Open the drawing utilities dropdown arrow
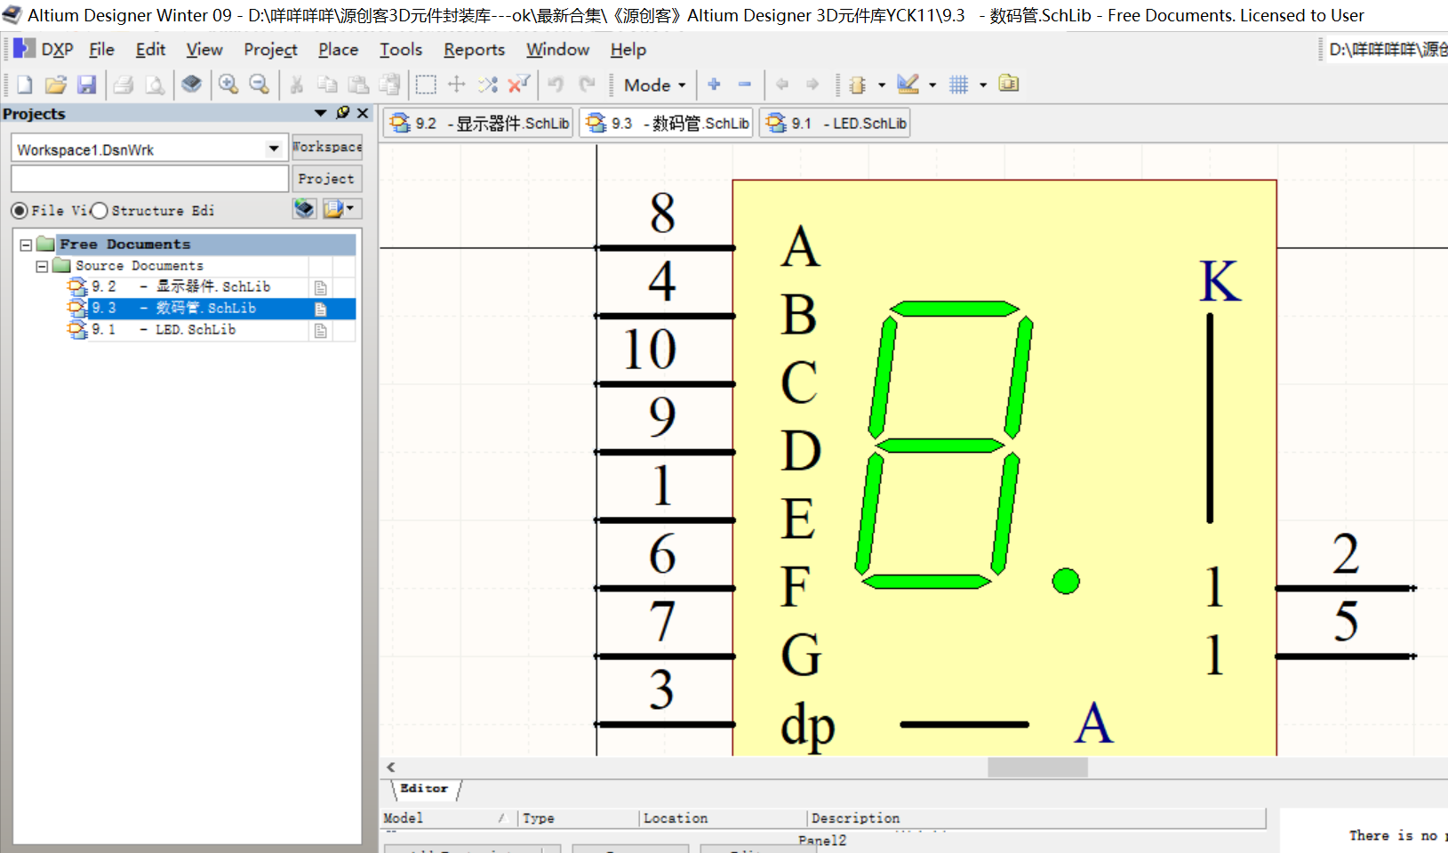Screen dimensions: 1448x853 click(932, 85)
